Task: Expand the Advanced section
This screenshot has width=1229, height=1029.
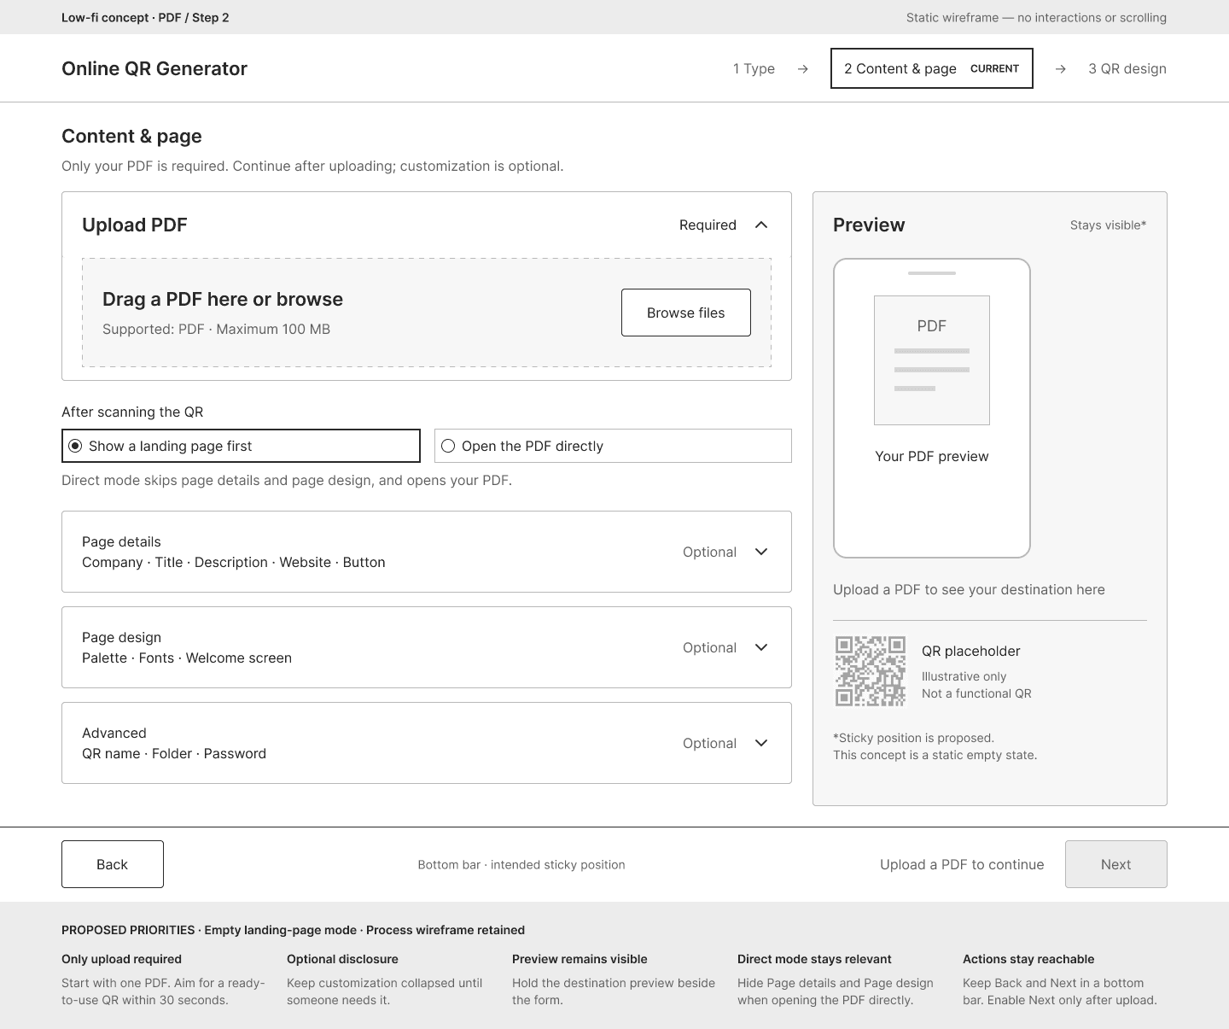Action: tap(427, 743)
